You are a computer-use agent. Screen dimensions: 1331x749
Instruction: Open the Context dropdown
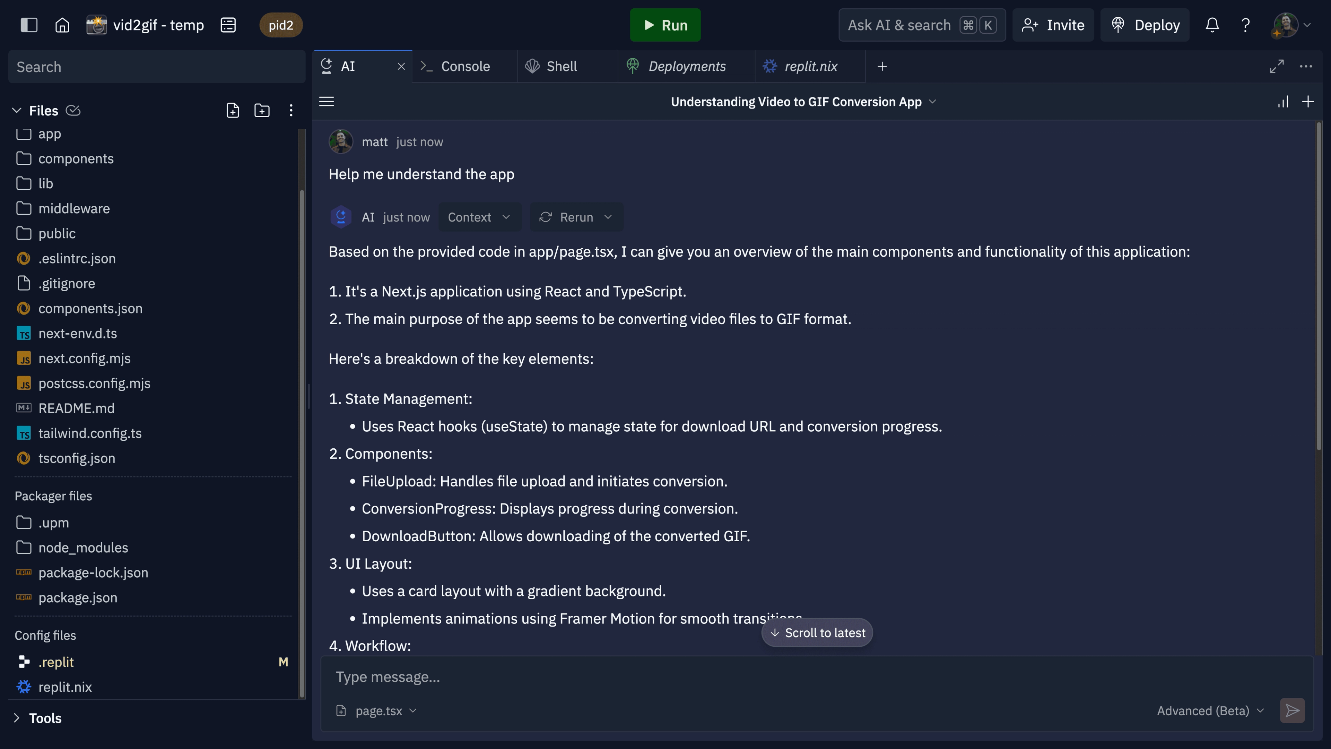click(x=479, y=217)
